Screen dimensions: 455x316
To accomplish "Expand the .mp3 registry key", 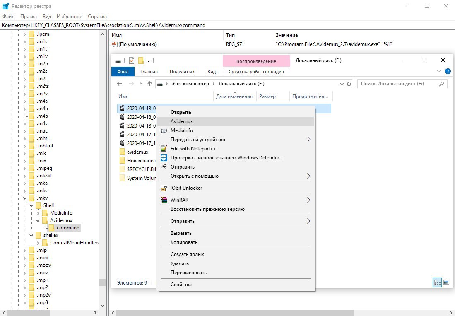I will 25,303.
